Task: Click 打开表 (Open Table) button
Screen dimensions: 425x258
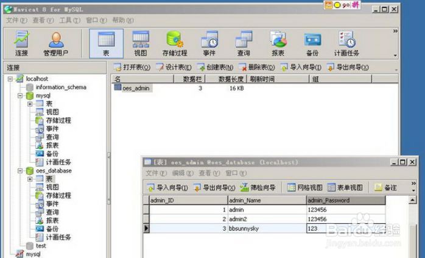Action: click(132, 67)
